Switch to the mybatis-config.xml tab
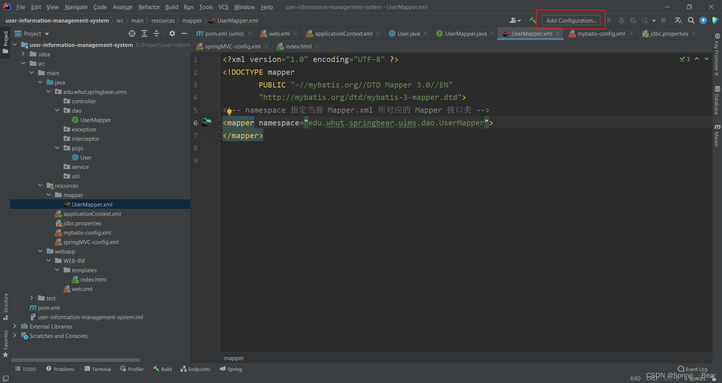This screenshot has height=383, width=722. point(601,34)
